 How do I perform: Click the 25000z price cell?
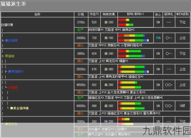click(81, 69)
